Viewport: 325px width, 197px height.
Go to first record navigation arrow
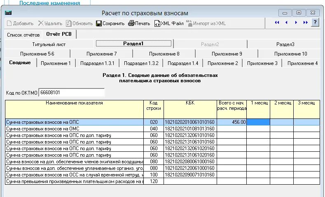(277, 22)
